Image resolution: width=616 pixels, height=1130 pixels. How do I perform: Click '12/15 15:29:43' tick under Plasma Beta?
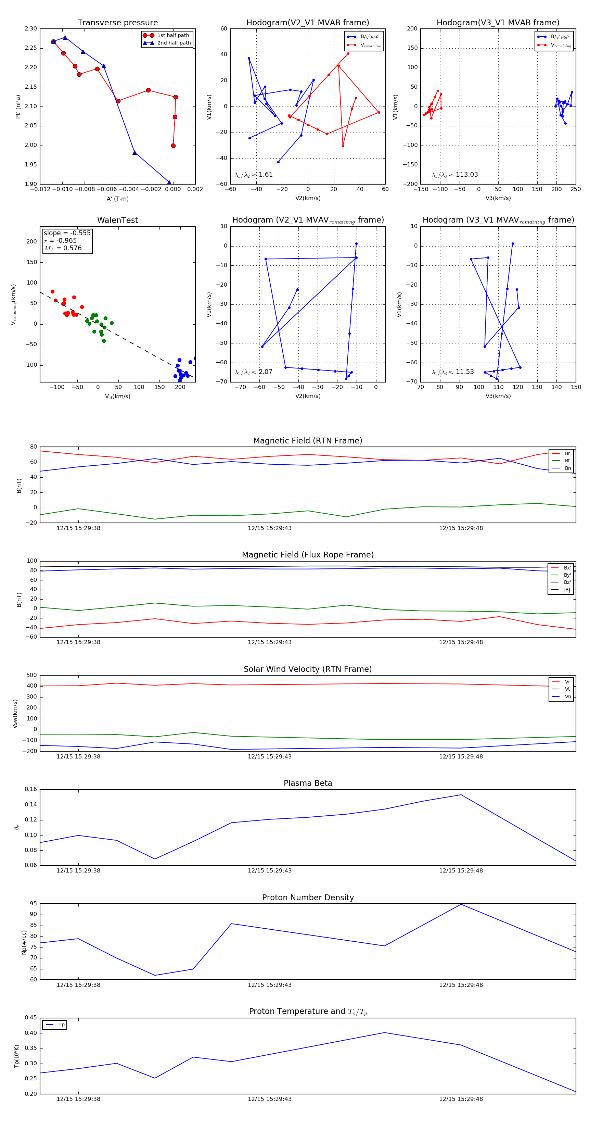click(270, 870)
